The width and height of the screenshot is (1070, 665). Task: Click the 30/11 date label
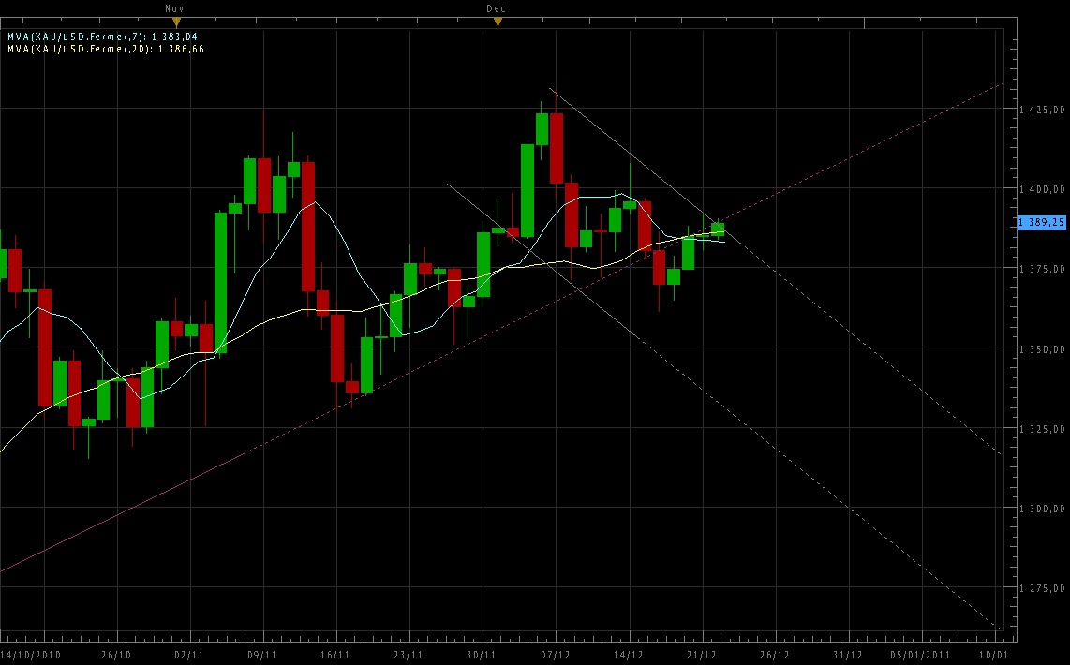pyautogui.click(x=482, y=654)
